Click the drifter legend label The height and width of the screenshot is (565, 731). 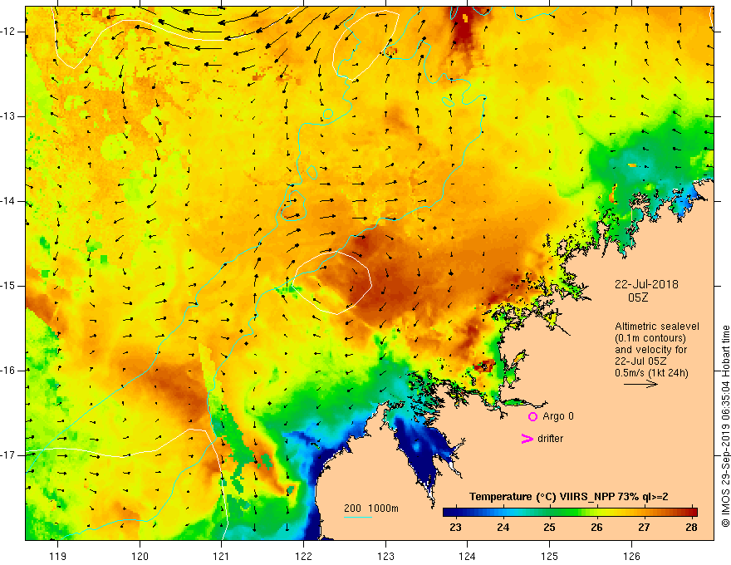(x=550, y=439)
